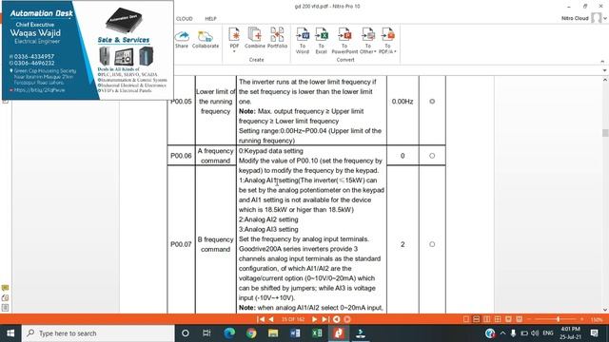Click the page number field 35 of 162
The image size is (609, 342).
[293, 319]
